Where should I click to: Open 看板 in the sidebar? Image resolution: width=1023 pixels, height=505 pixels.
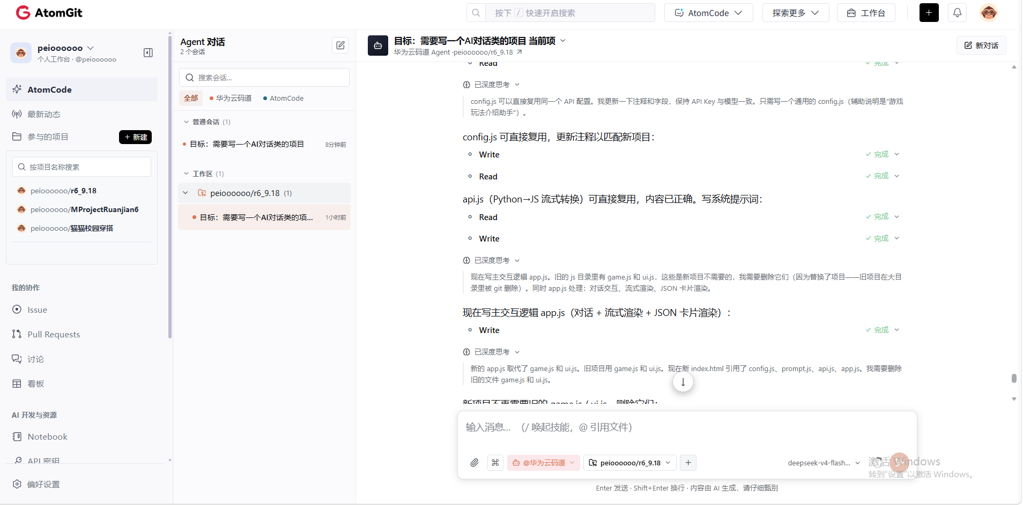click(x=35, y=383)
